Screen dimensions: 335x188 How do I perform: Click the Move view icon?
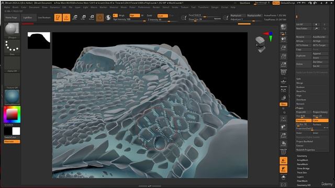[284, 127]
